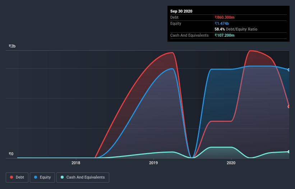Click the red Debt legend dot

tap(11, 177)
